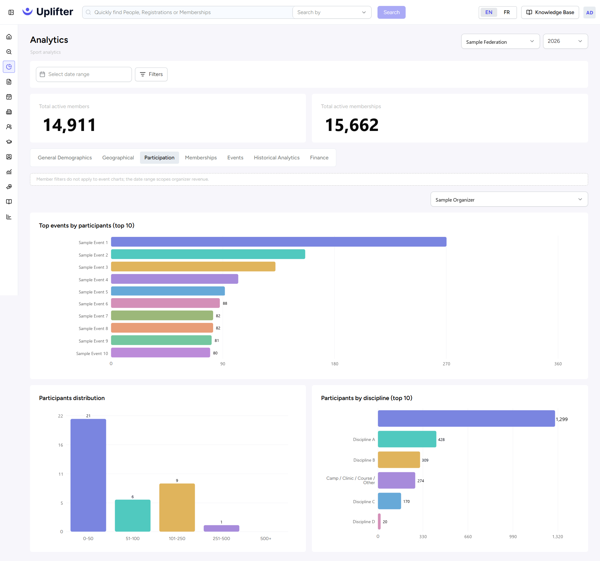Open the calendar-check icon in the sidebar
Image resolution: width=600 pixels, height=561 pixels.
click(9, 97)
